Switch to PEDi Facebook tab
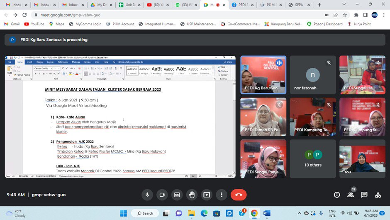Viewport: 390px width, 220px height. click(x=243, y=5)
